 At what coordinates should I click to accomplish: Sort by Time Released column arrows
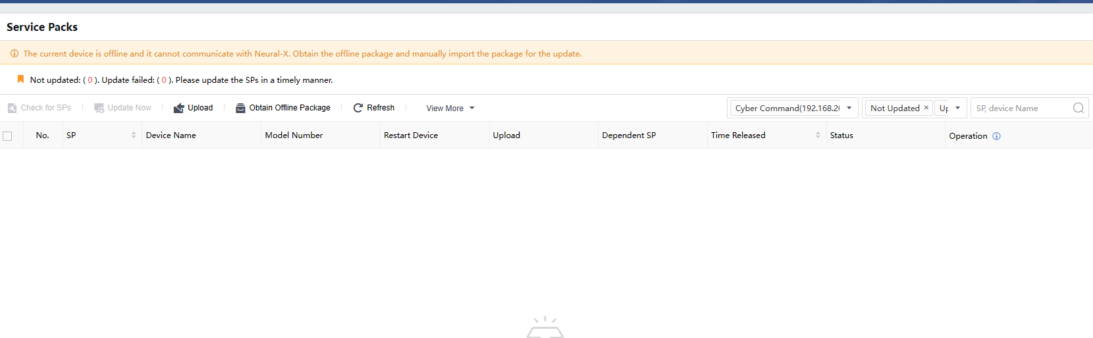click(818, 135)
